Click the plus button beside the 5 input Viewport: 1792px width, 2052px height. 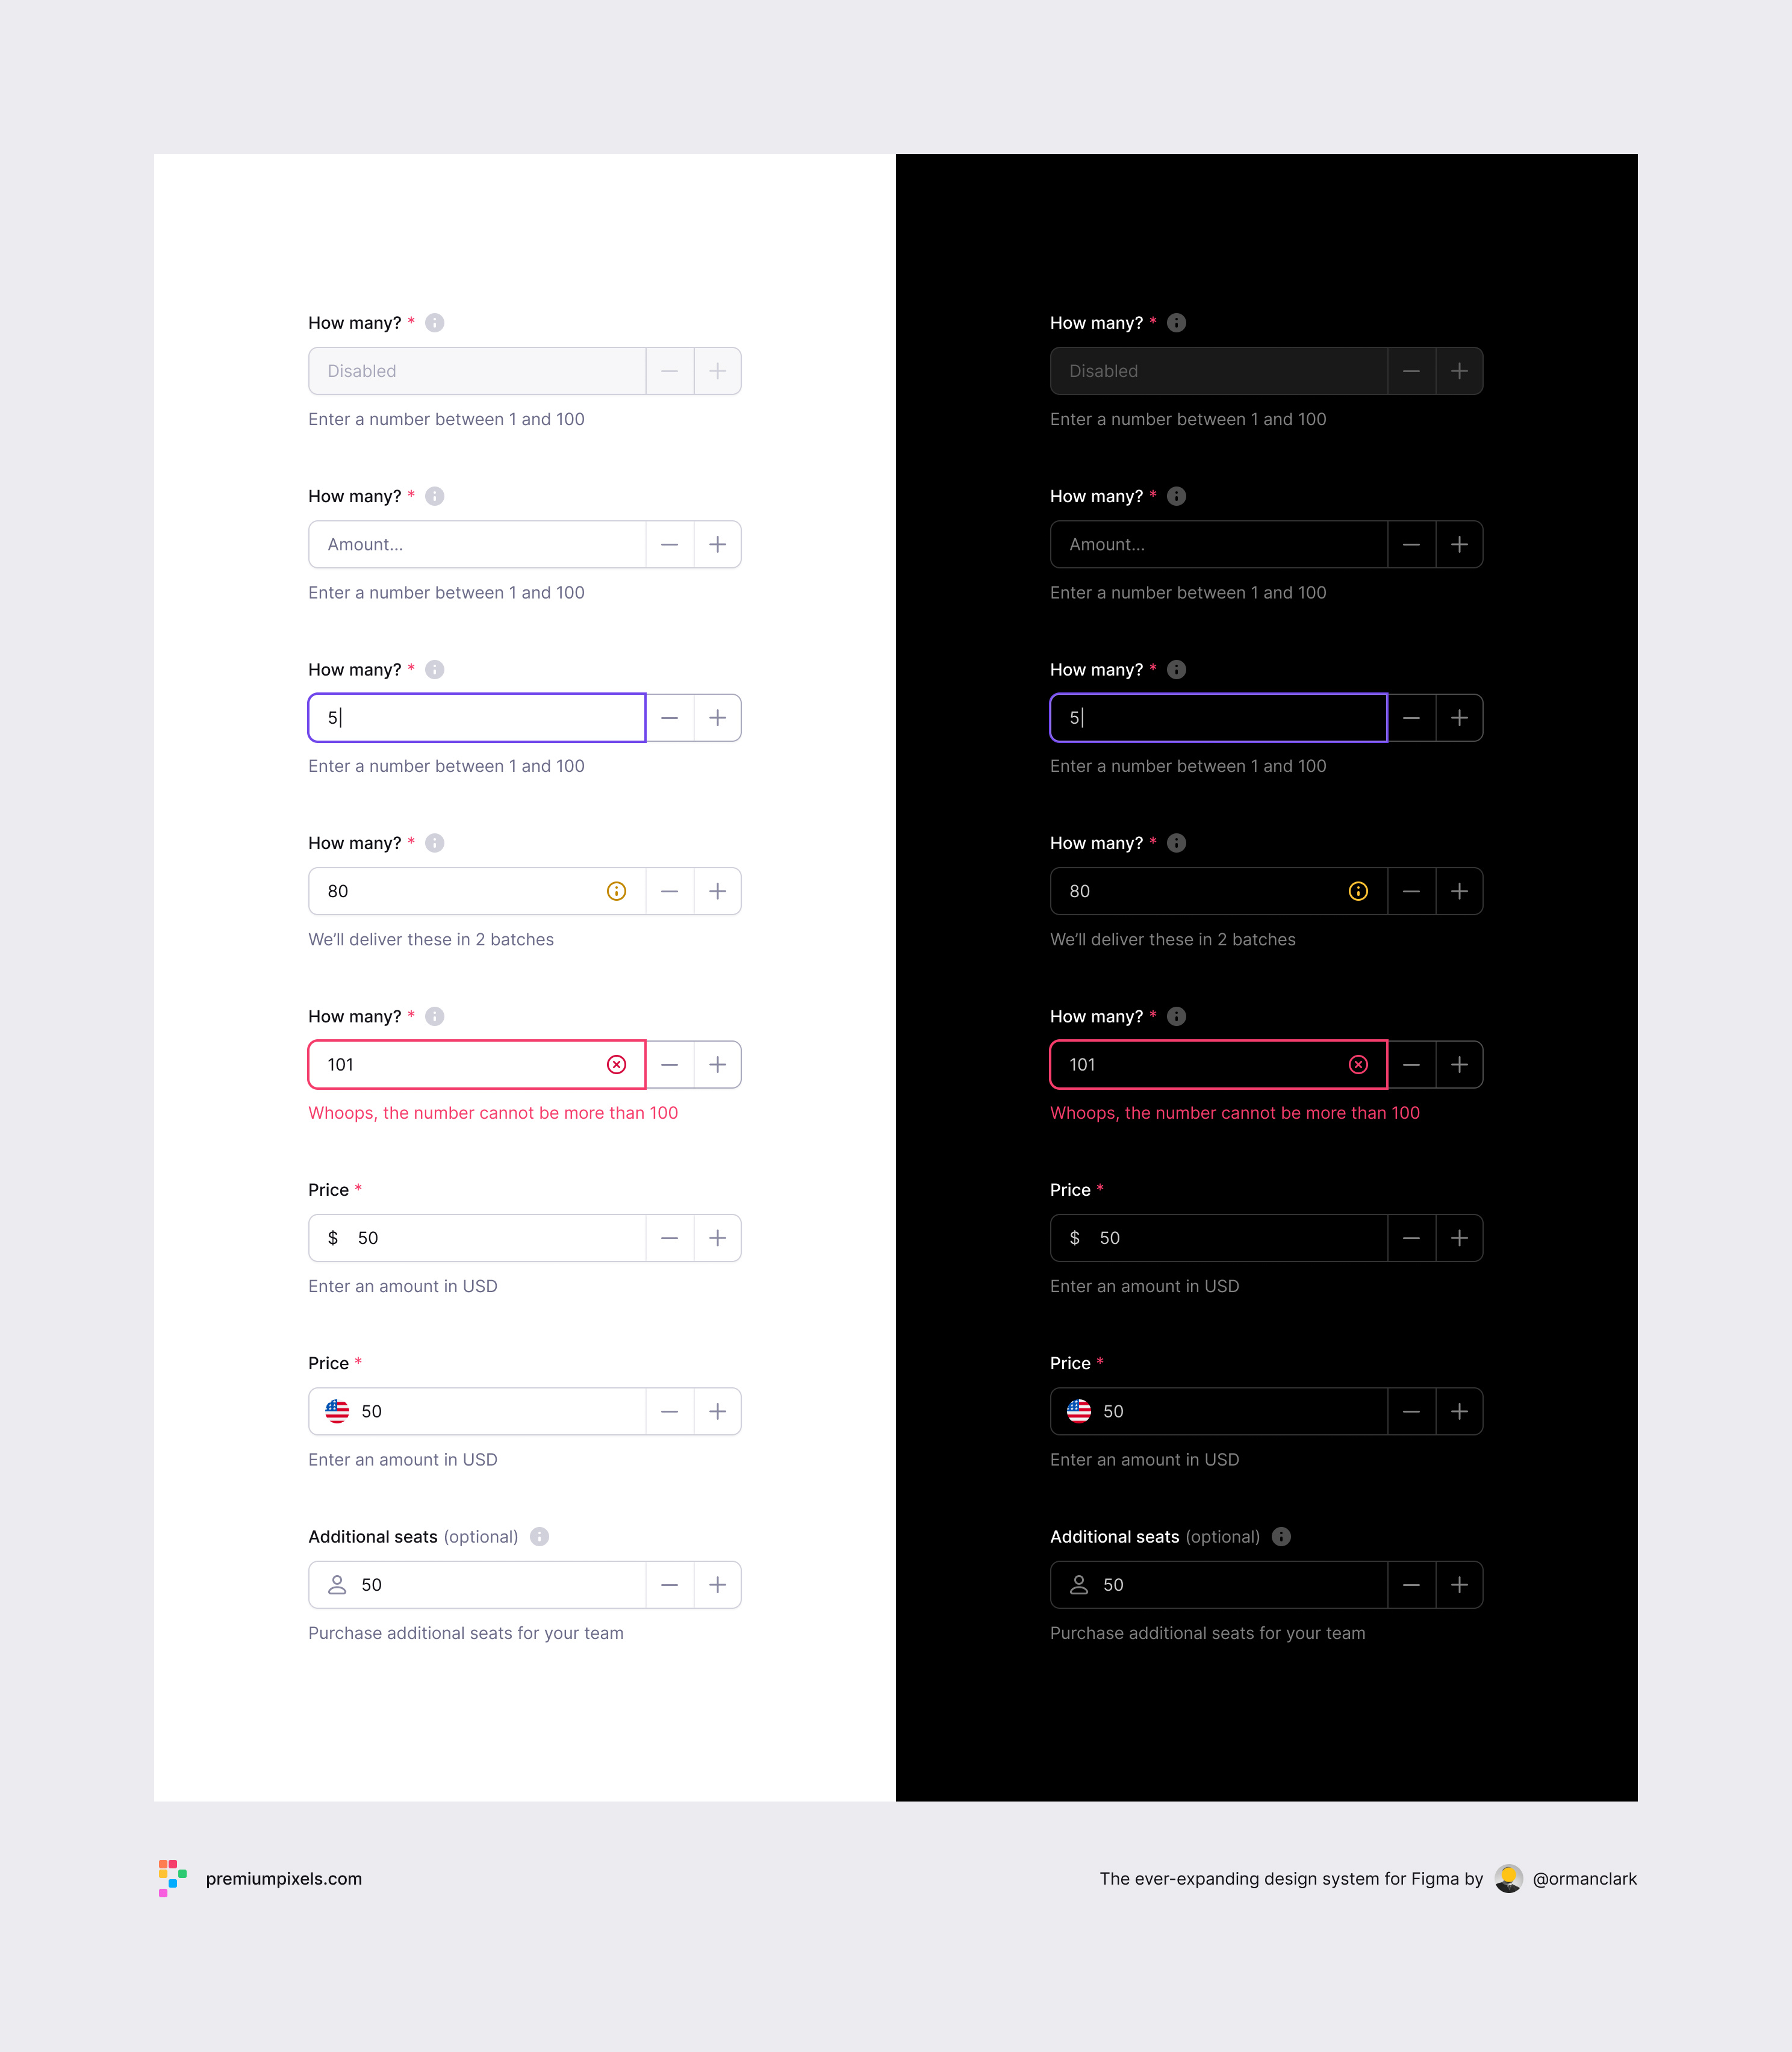point(717,717)
